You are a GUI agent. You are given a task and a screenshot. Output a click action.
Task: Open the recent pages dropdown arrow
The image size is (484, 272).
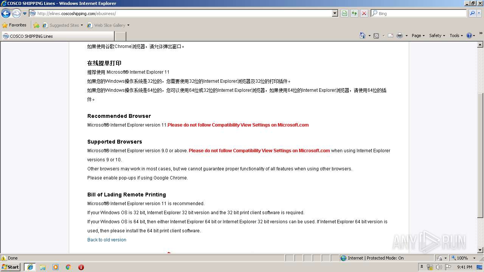[x=25, y=14]
